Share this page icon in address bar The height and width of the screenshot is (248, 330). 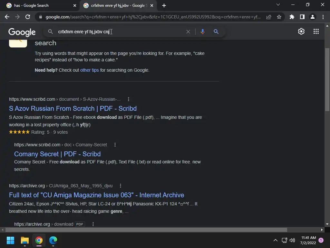tap(269, 17)
